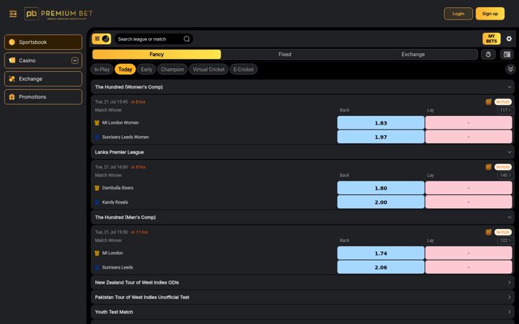Screen dimensions: 519x324
Task: Click Sunrisers Leeds Women jersey icon
Action: click(x=97, y=138)
